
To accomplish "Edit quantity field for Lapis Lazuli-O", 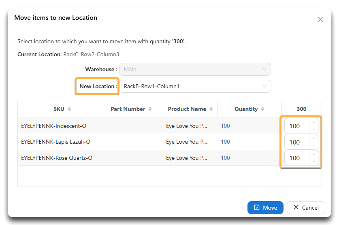I will tap(297, 142).
